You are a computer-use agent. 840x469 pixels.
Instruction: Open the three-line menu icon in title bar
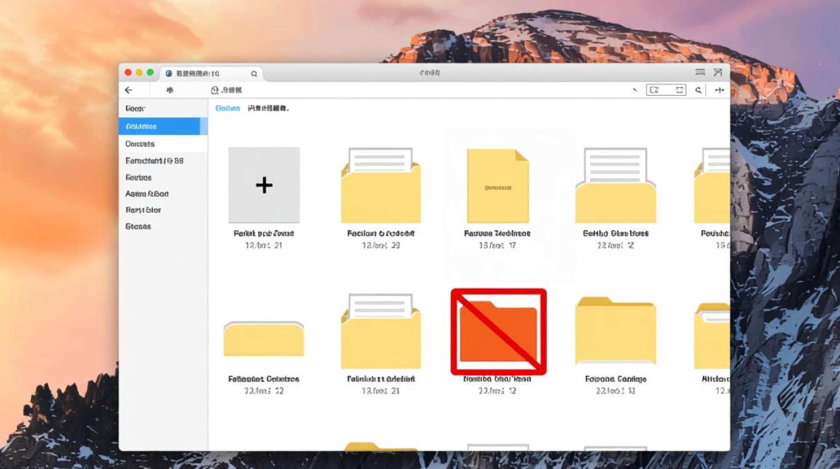[x=700, y=73]
